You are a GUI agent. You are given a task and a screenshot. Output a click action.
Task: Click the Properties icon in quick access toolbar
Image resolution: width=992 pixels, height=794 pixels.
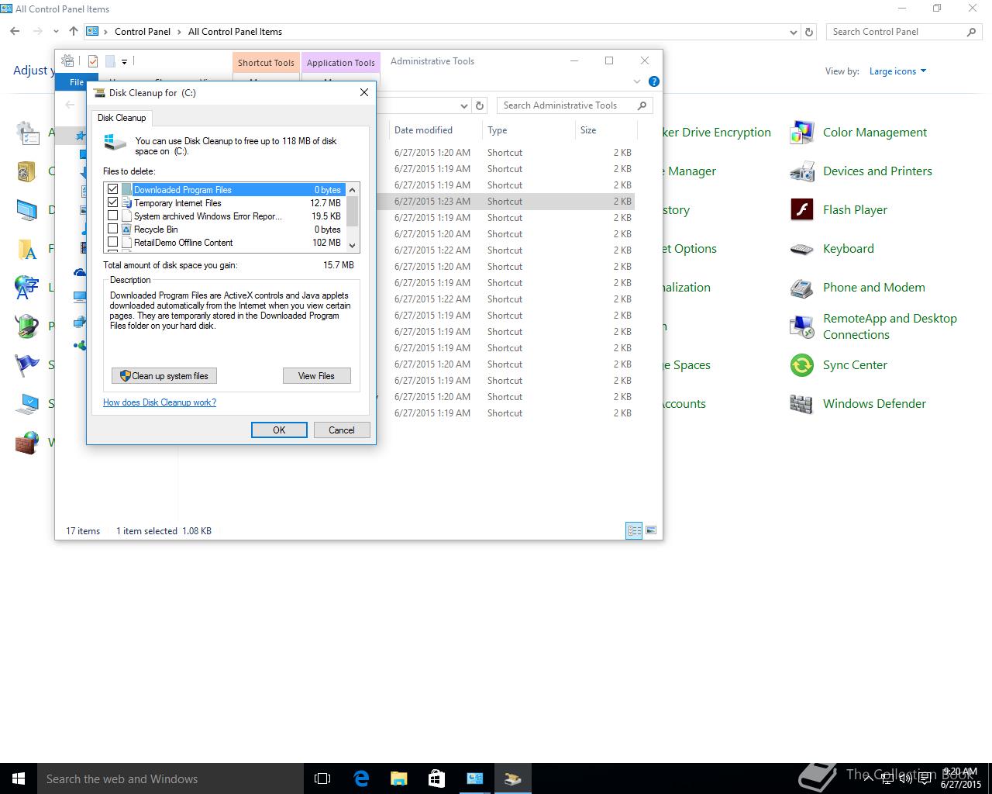pos(93,61)
